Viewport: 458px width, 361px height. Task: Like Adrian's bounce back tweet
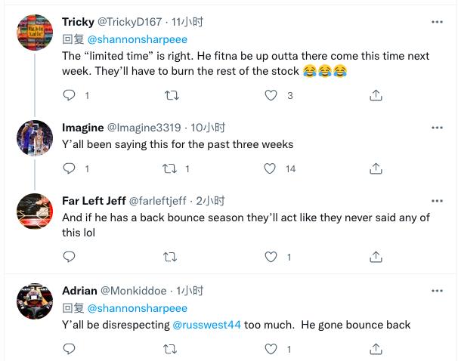click(x=271, y=349)
